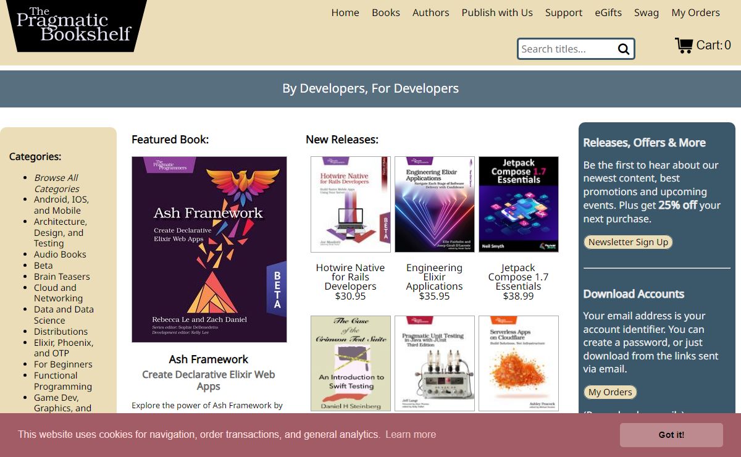Dismiss cookie banner with Got it!
The height and width of the screenshot is (457, 741).
[671, 435]
